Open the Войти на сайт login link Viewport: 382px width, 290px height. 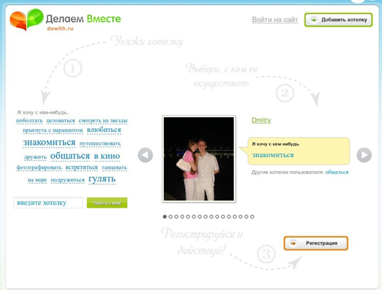pos(275,20)
